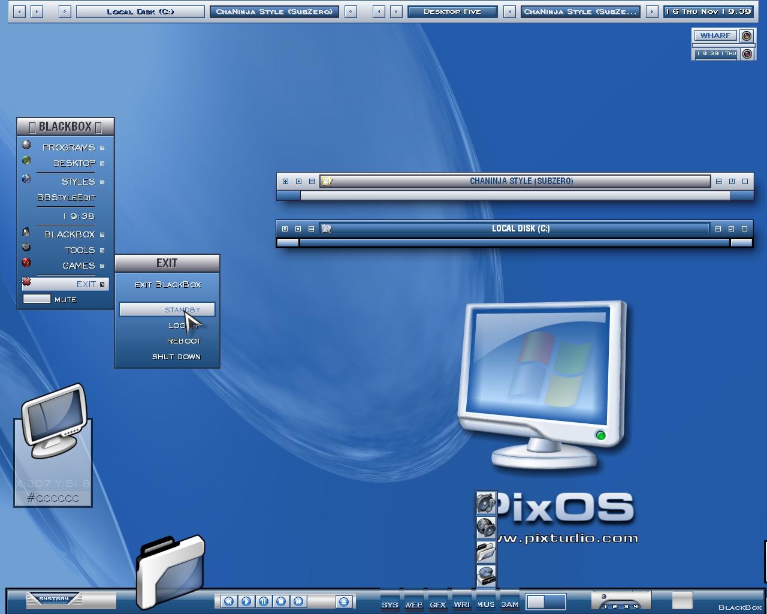Click the icon left of BLACKBOX menu entry
Viewport: 767px width, 614px height.
pyautogui.click(x=26, y=231)
